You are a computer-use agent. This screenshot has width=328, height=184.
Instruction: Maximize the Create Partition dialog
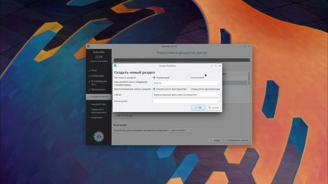(x=215, y=66)
